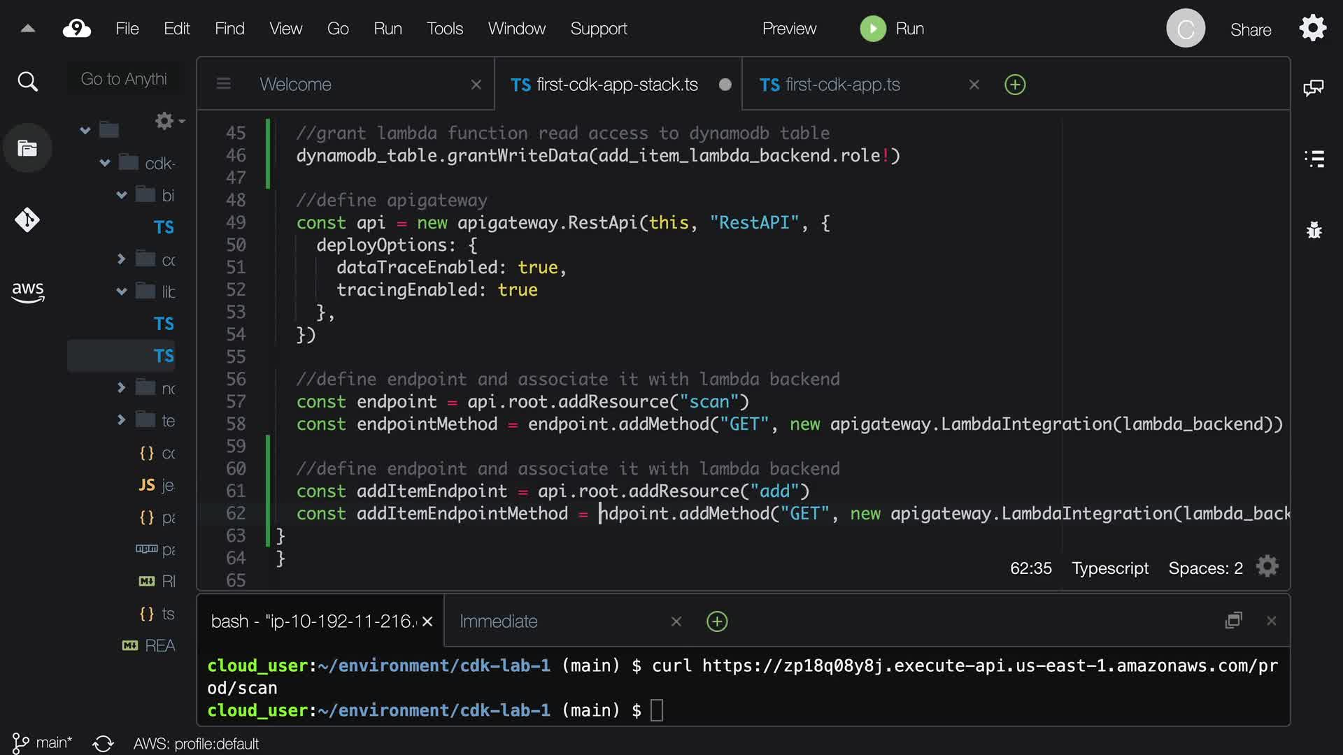This screenshot has width=1343, height=755.
Task: Change Typescript language mode in status bar
Action: pos(1109,568)
